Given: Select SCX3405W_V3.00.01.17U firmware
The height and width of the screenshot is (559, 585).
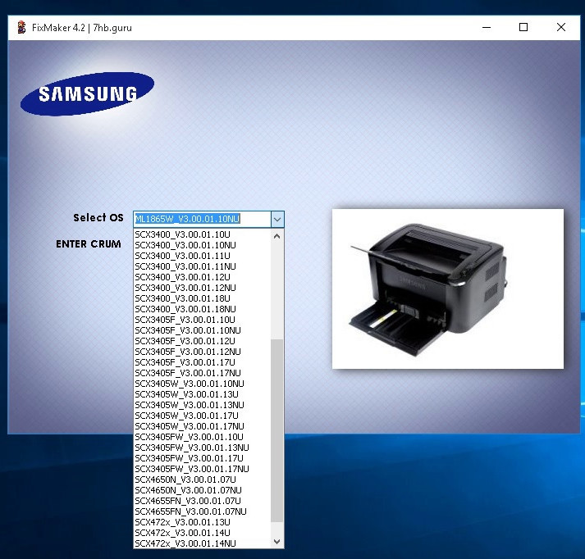Looking at the screenshot, I should tap(202, 416).
